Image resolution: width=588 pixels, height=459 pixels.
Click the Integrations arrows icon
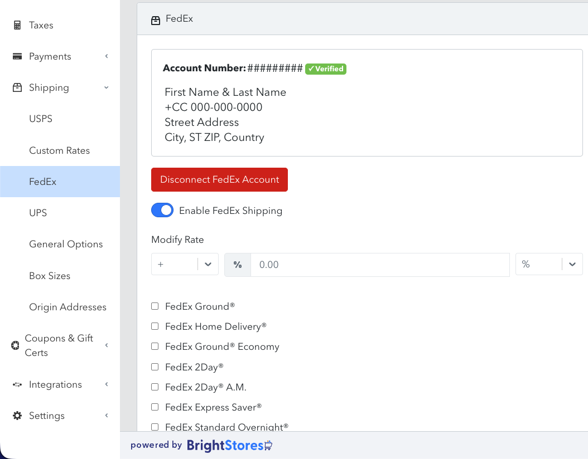tap(17, 384)
